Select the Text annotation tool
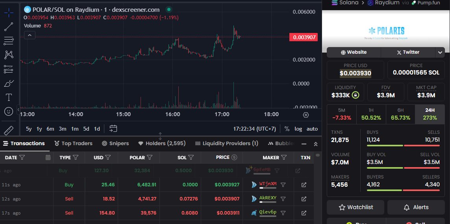450x224 pixels. point(9,97)
